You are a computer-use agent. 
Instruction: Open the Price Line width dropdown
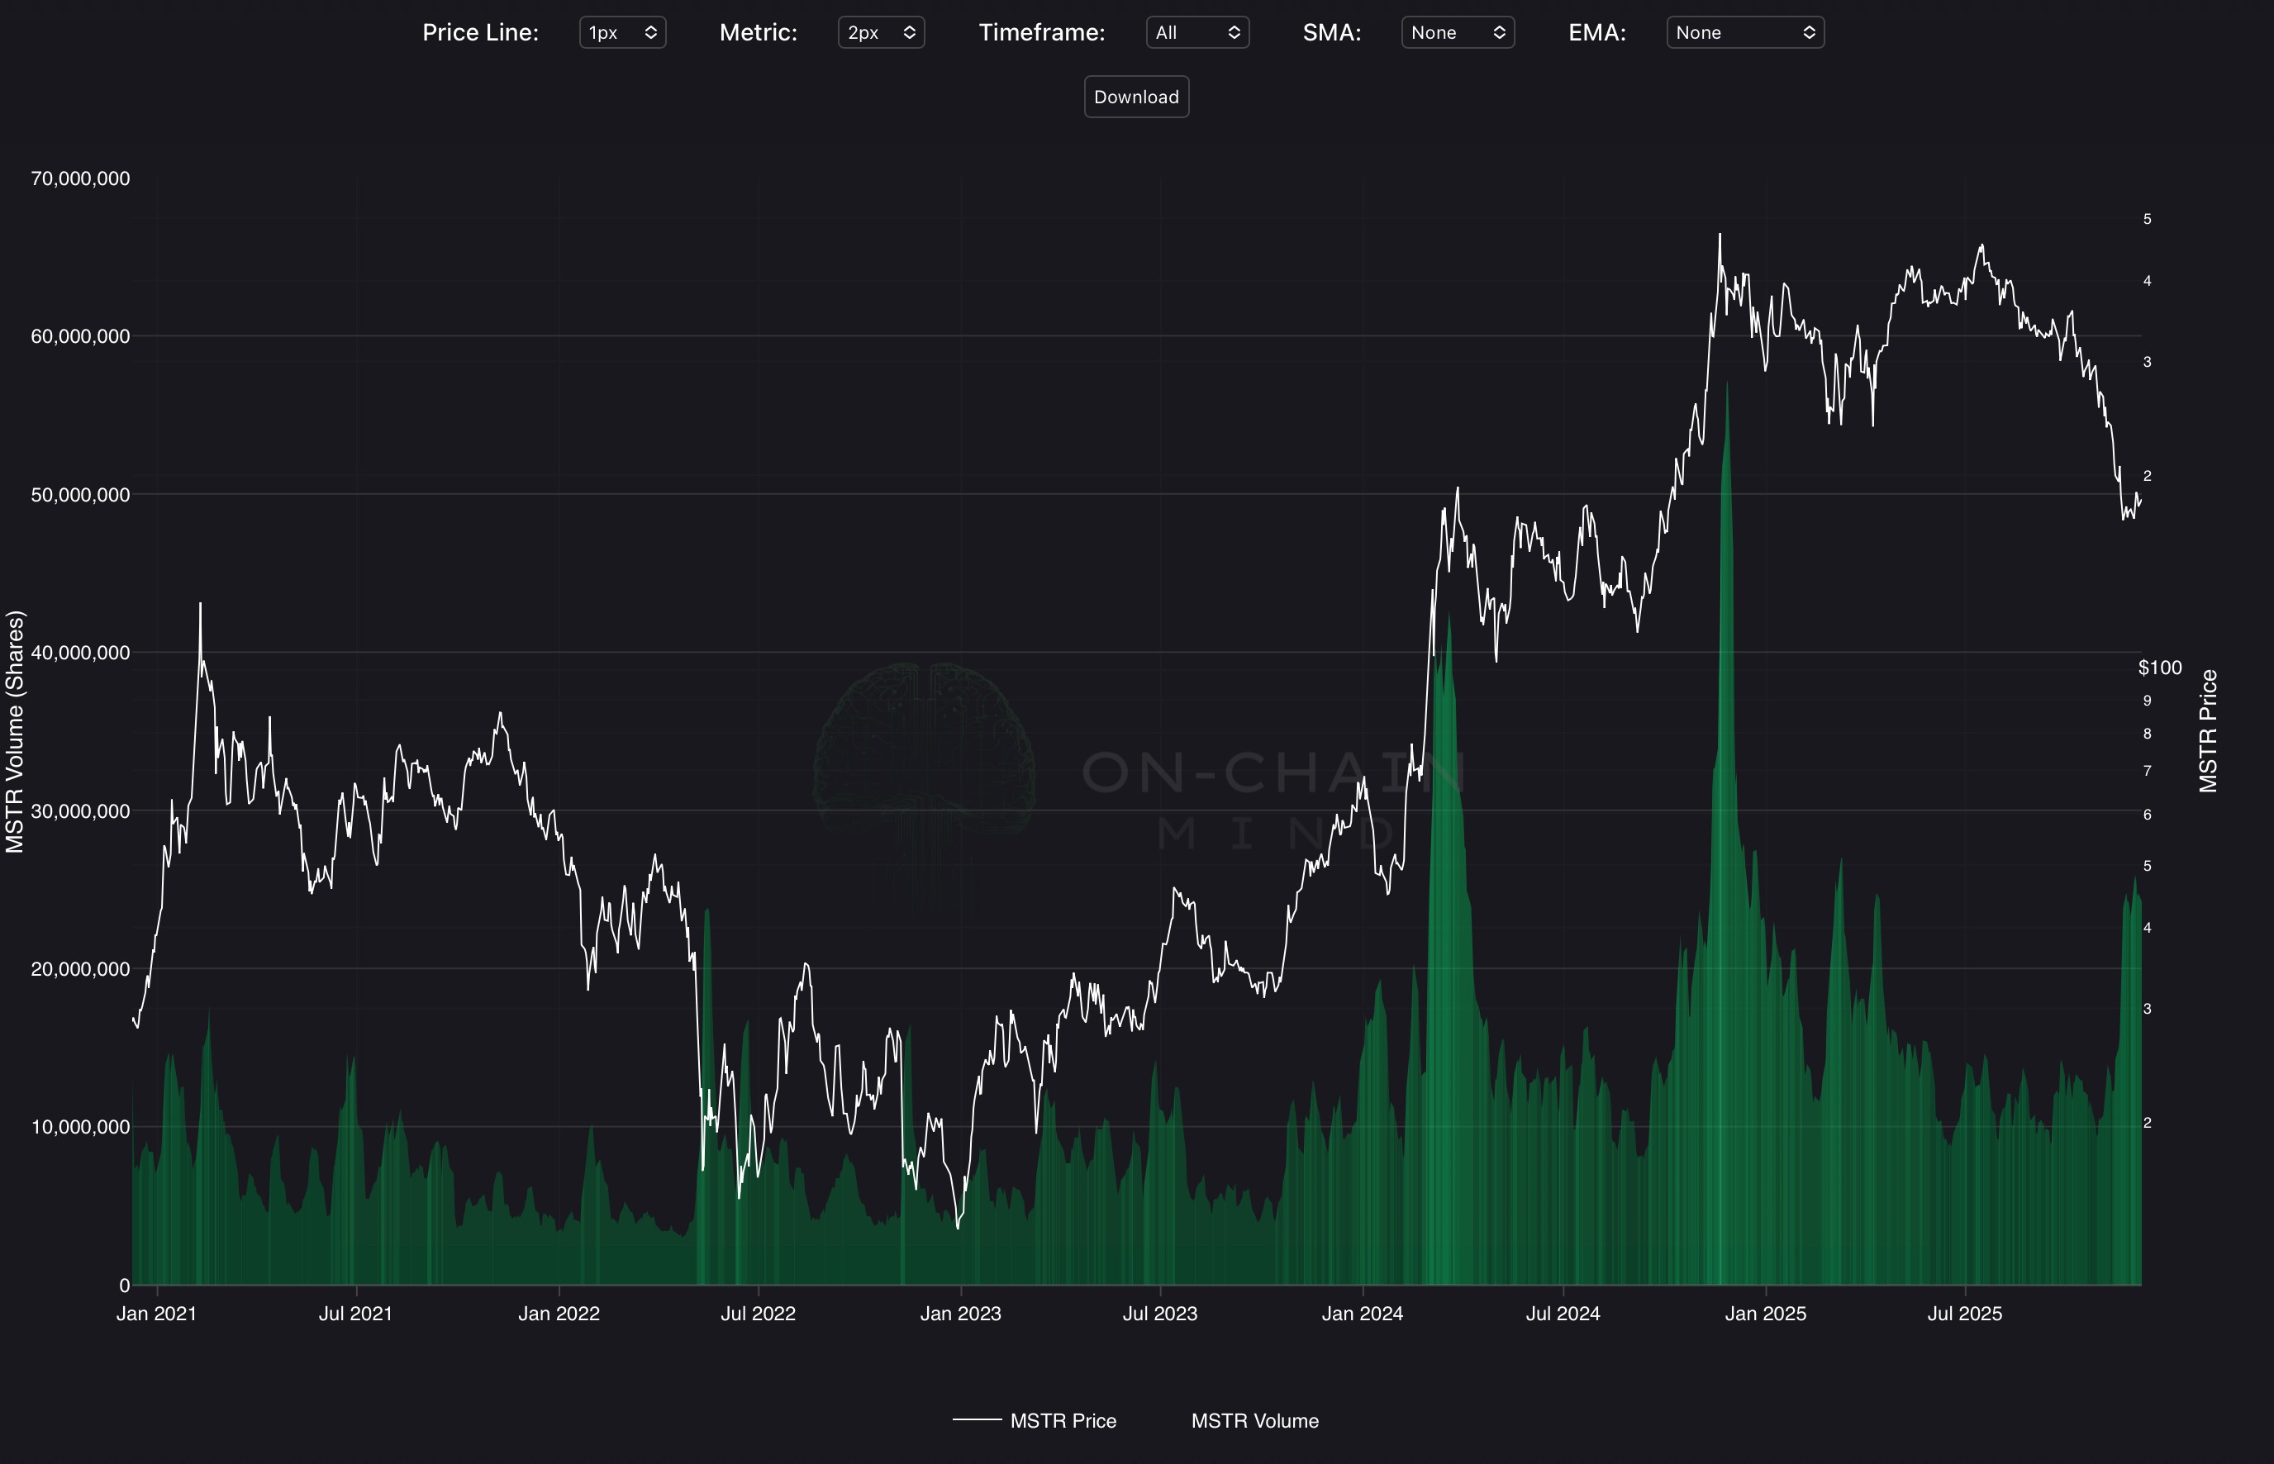621,32
